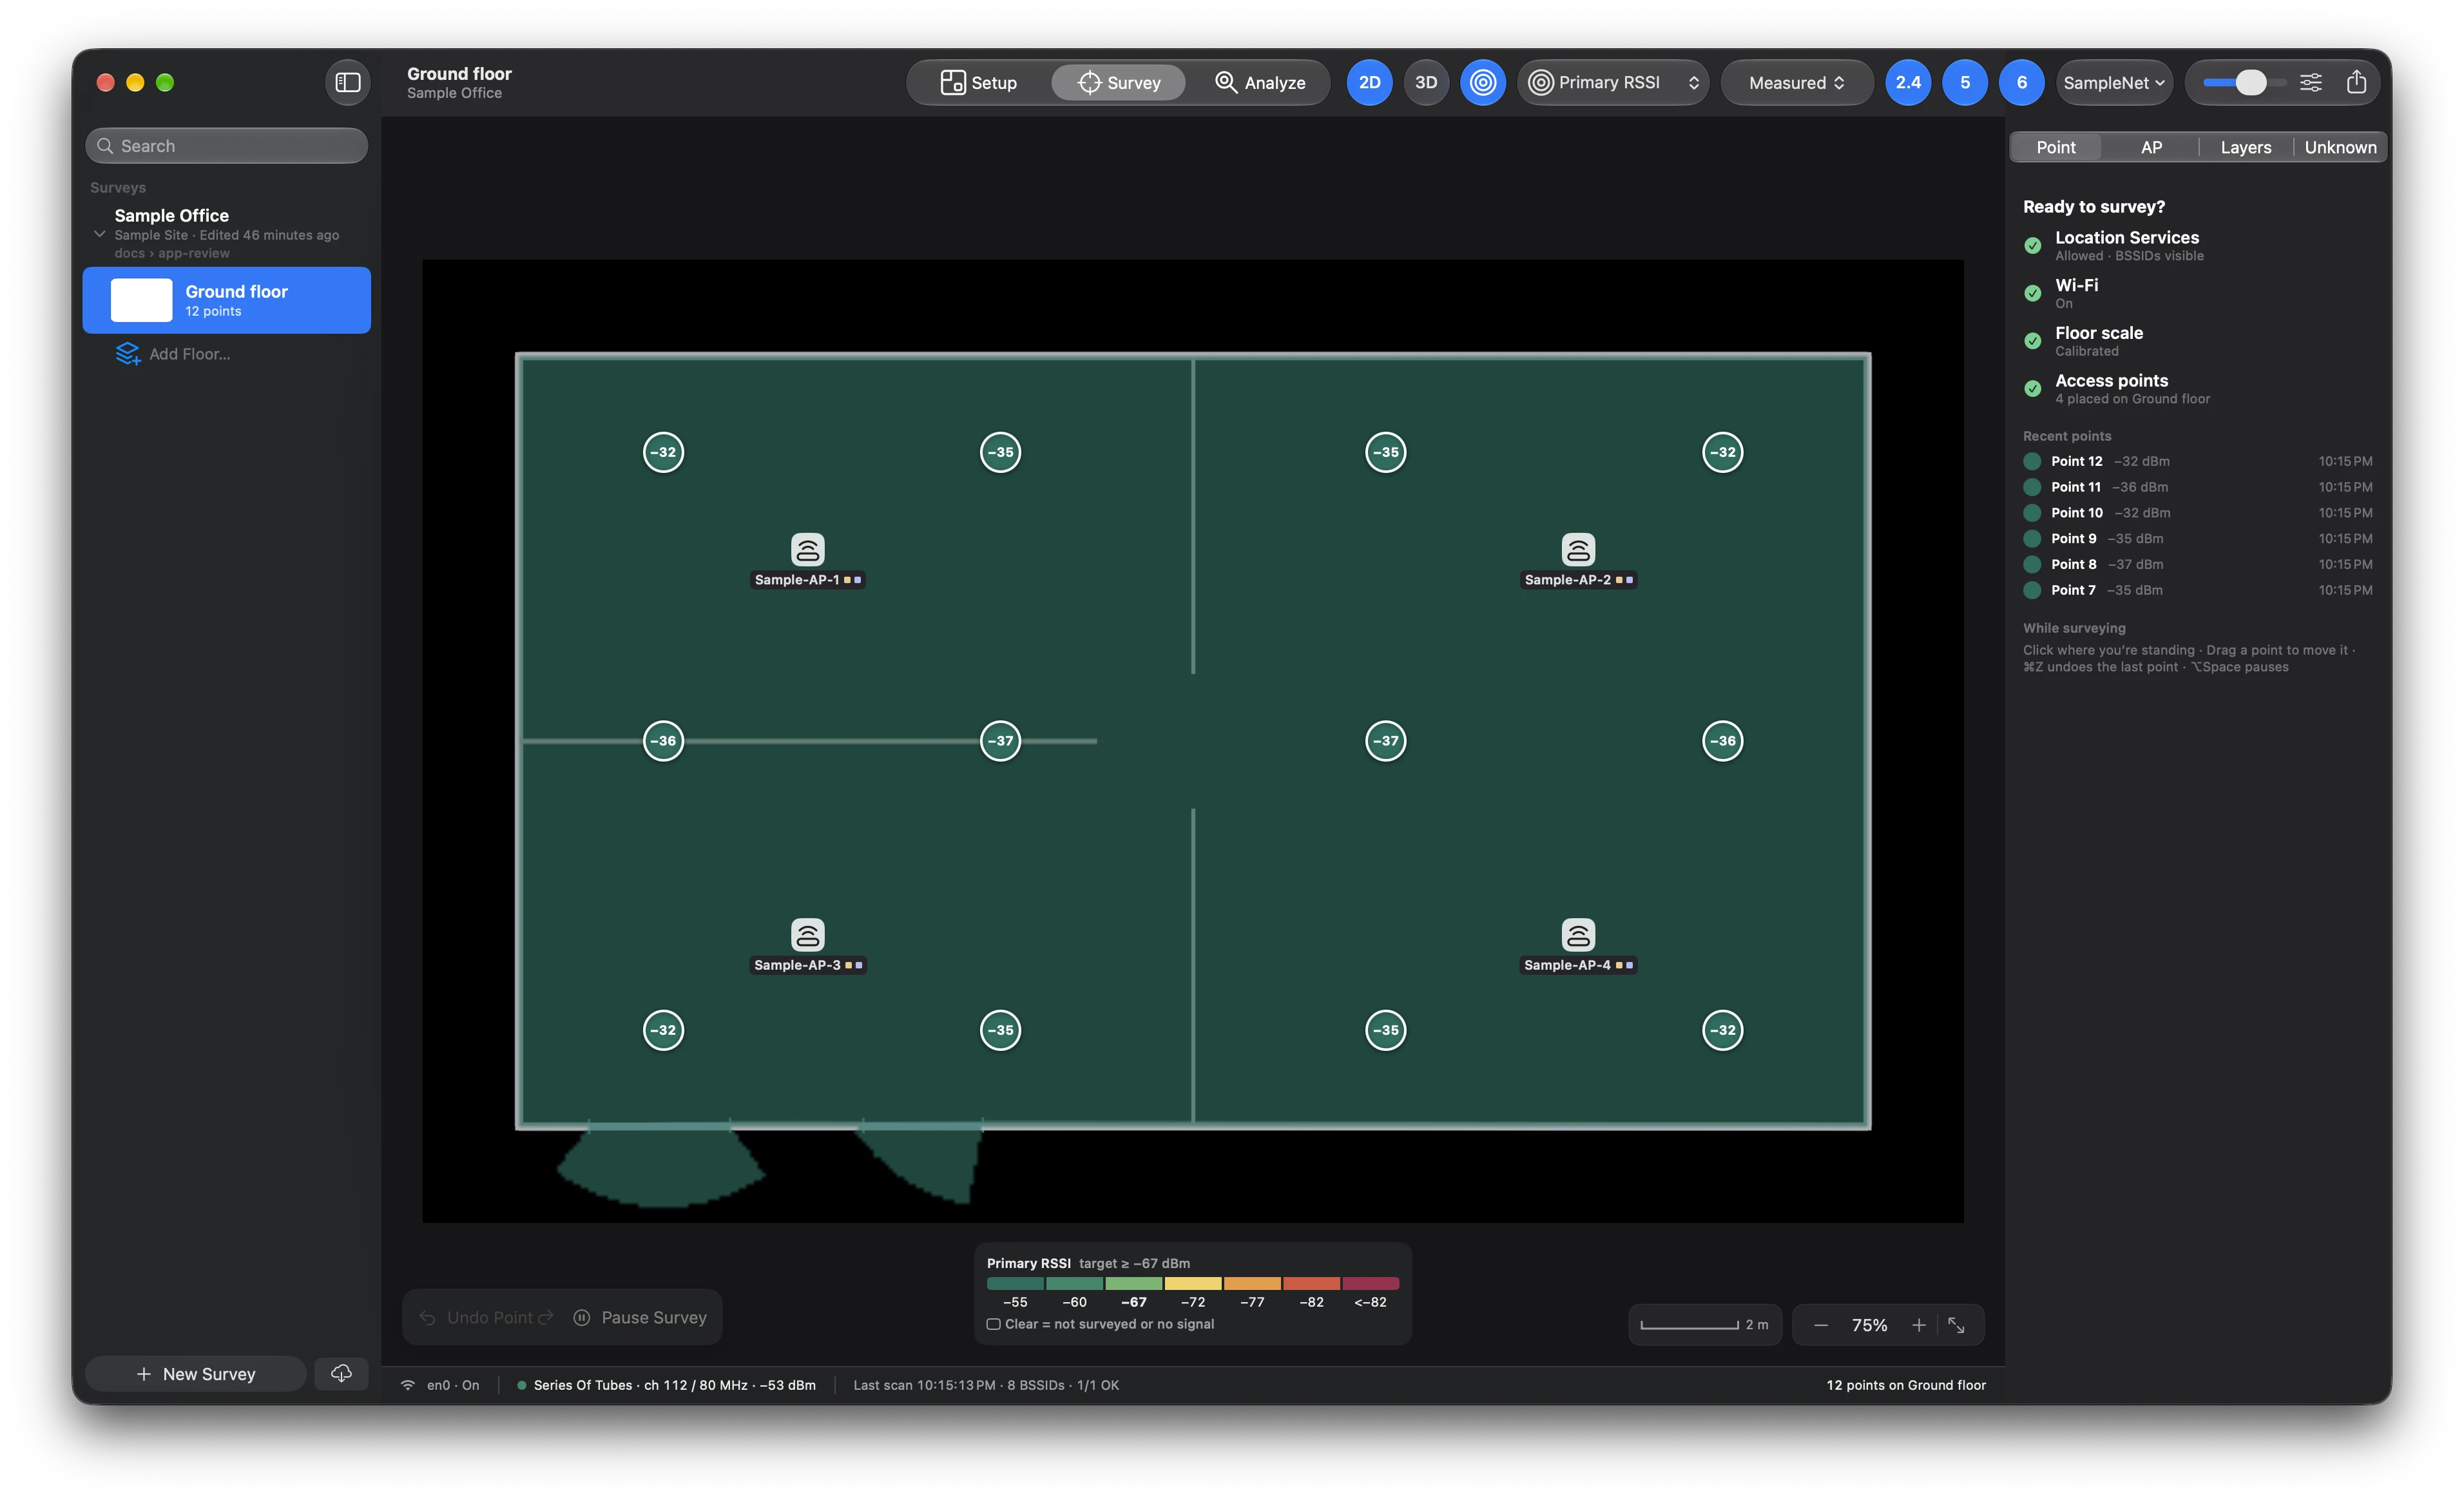Screen dimensions: 2464x1500
Task: Open the SampleNet network dropdown
Action: tap(2114, 82)
